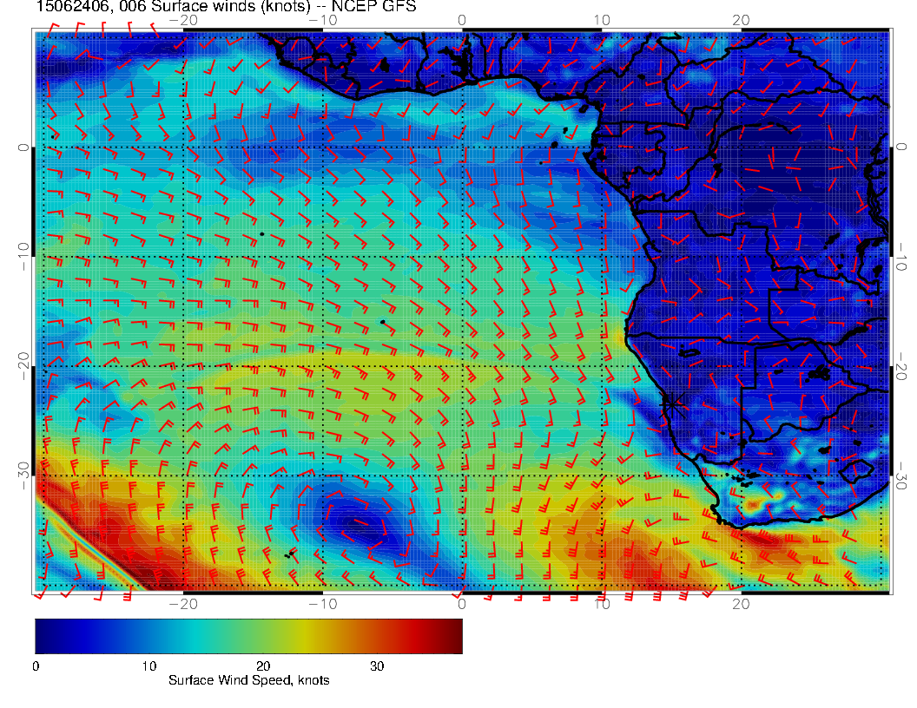Pick the '0' latitude label on left axis
917x708 pixels.
23,147
